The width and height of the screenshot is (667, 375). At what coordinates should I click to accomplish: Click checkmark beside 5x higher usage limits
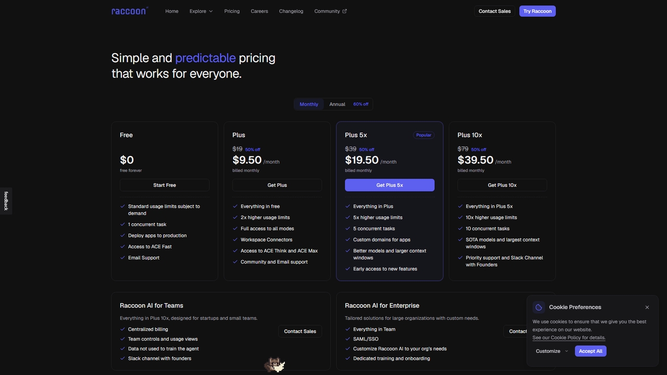coord(348,217)
